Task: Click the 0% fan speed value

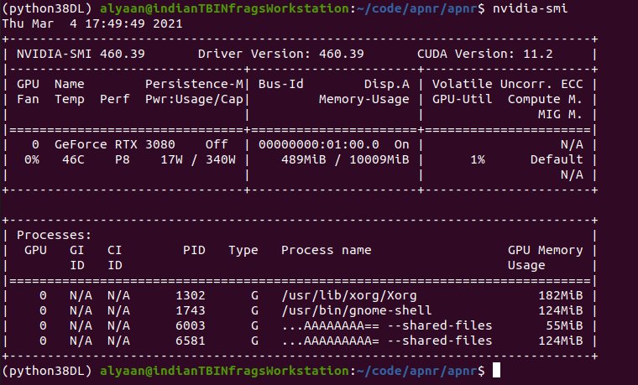Action: click(32, 159)
